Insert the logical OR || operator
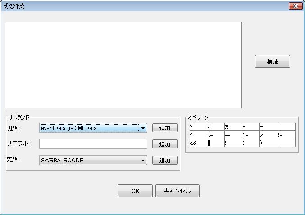 click(216, 143)
